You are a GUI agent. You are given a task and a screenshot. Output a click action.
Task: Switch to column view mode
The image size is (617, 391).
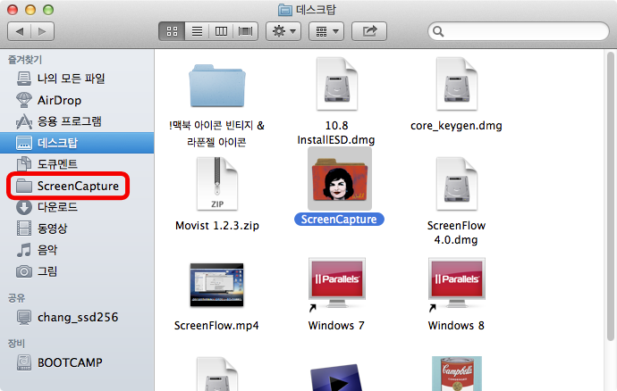pos(221,31)
